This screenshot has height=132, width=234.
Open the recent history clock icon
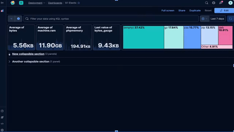click(x=2, y=111)
